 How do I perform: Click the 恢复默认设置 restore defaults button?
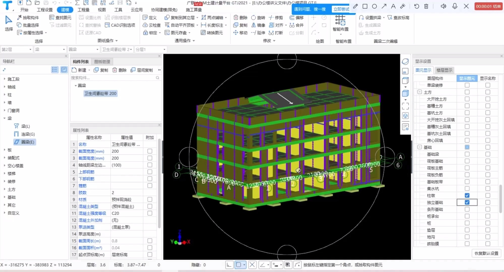click(x=487, y=253)
